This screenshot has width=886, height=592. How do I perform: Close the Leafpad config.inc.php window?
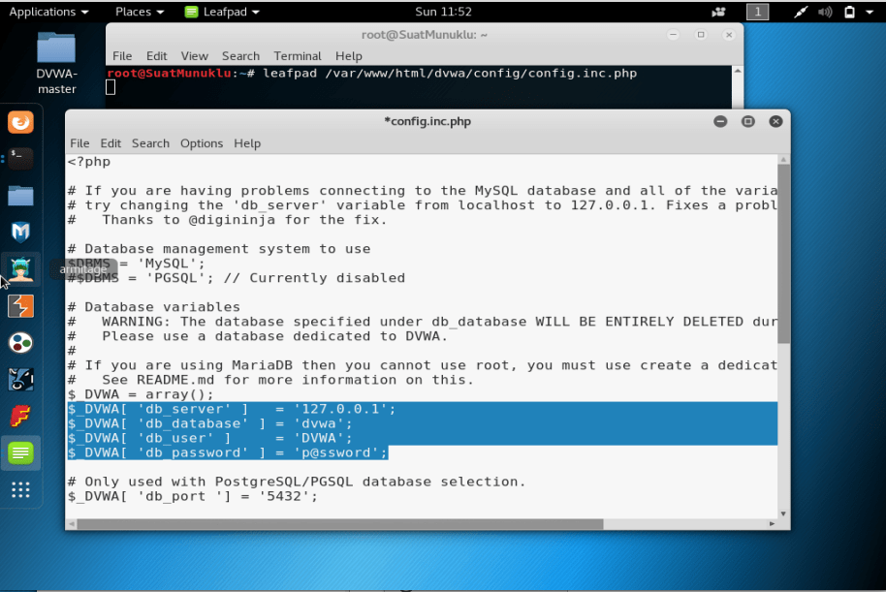pyautogui.click(x=775, y=121)
